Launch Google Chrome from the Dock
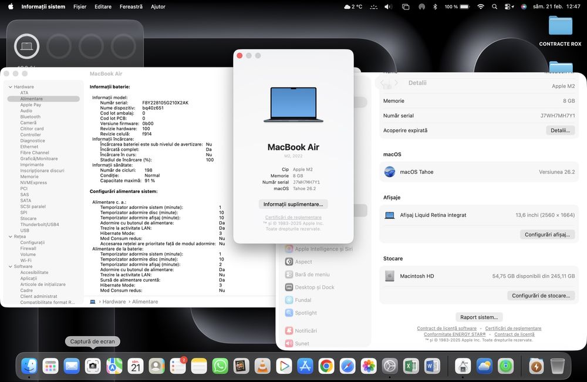 tap(326, 366)
